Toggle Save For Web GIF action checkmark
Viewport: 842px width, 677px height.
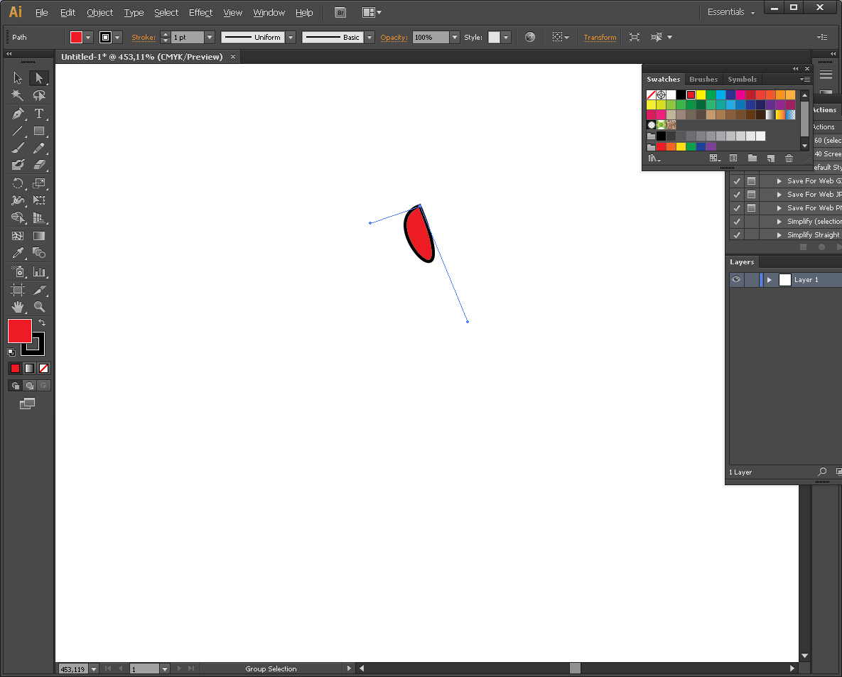(x=737, y=181)
